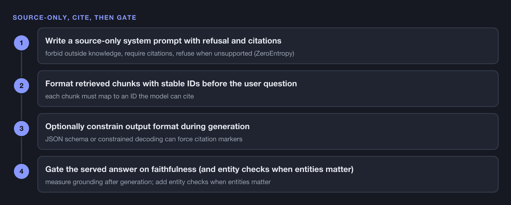The image size is (511, 205).
Task: Click the 'SOURCE-ONLY, CITE, THEN GATE' heading
Action: [74, 18]
